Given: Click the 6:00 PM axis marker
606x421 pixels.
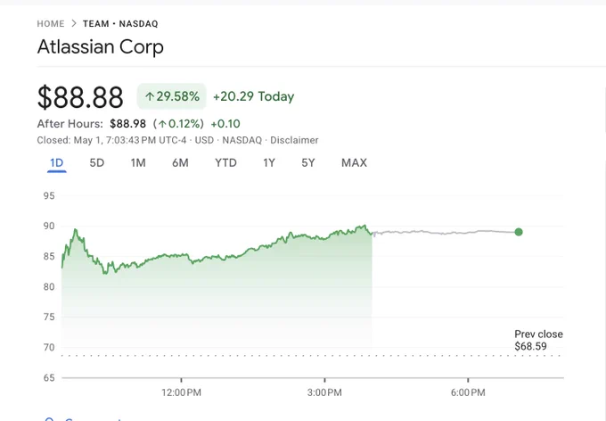Looking at the screenshot, I should tap(468, 392).
